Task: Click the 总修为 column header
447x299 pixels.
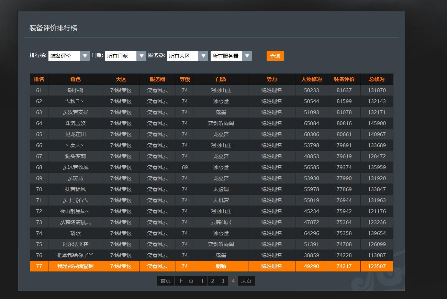Action: pos(377,79)
